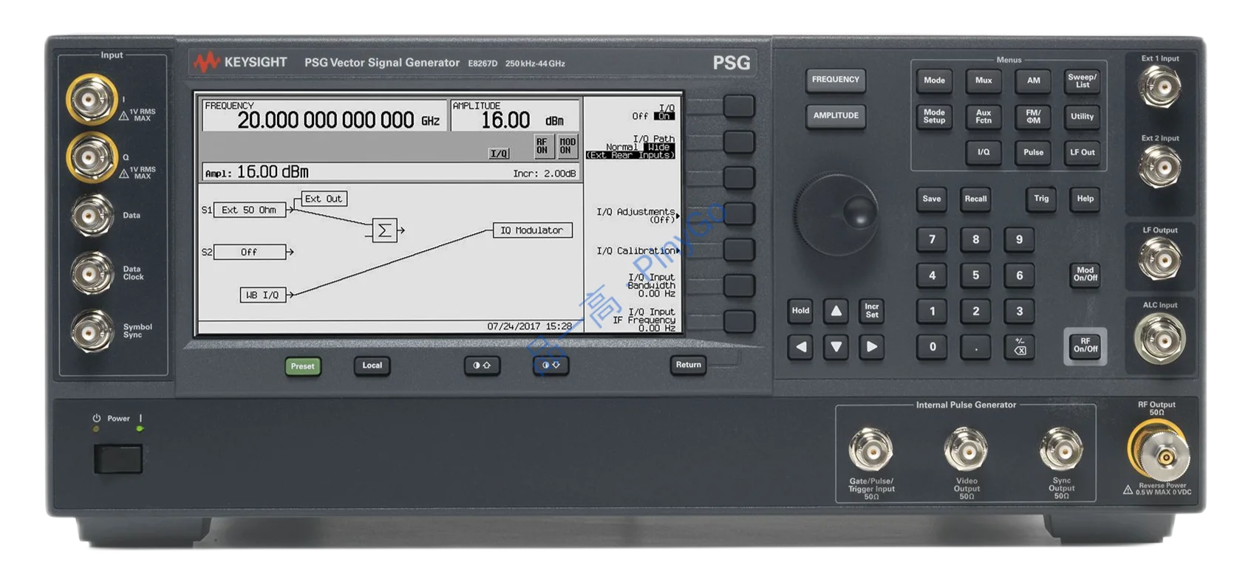Image resolution: width=1254 pixels, height=570 pixels.
Task: Tap numeric key 2
Action: click(x=975, y=312)
